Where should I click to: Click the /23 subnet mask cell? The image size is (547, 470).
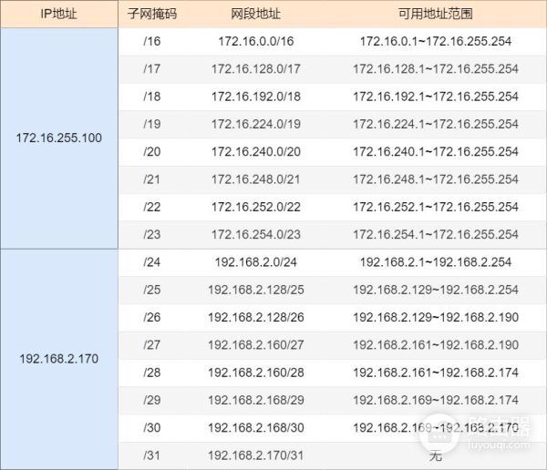pos(151,234)
